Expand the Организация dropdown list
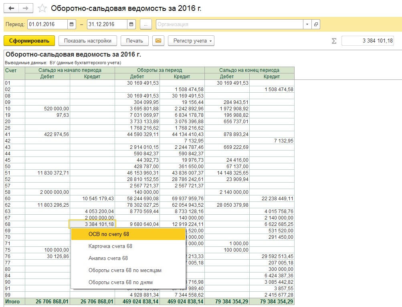Viewport: 402px width, 307px height. click(307, 24)
